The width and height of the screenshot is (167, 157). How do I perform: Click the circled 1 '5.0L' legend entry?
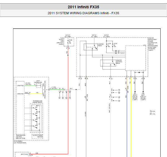153,111
